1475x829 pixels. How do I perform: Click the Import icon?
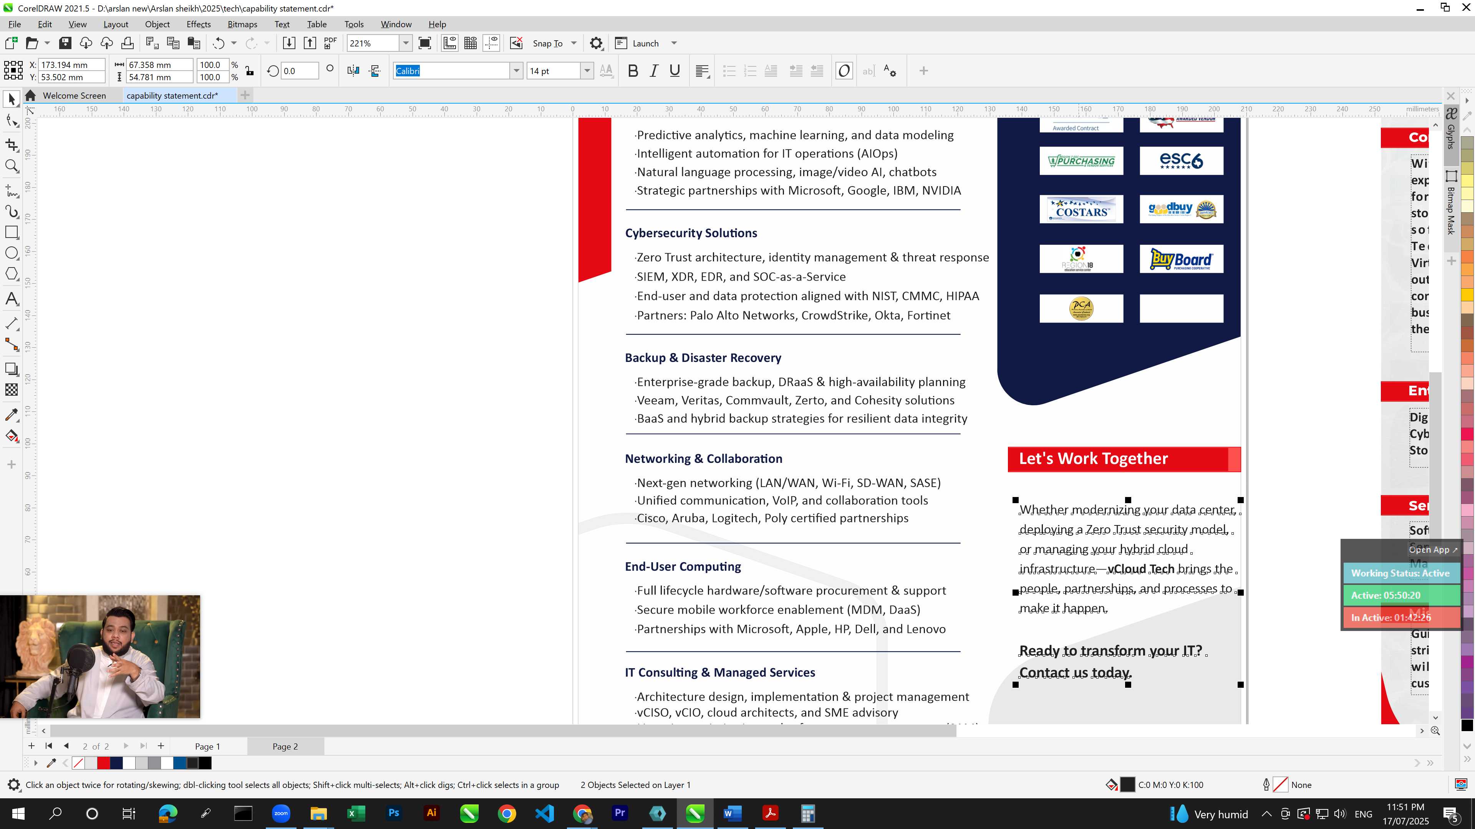[x=289, y=43]
